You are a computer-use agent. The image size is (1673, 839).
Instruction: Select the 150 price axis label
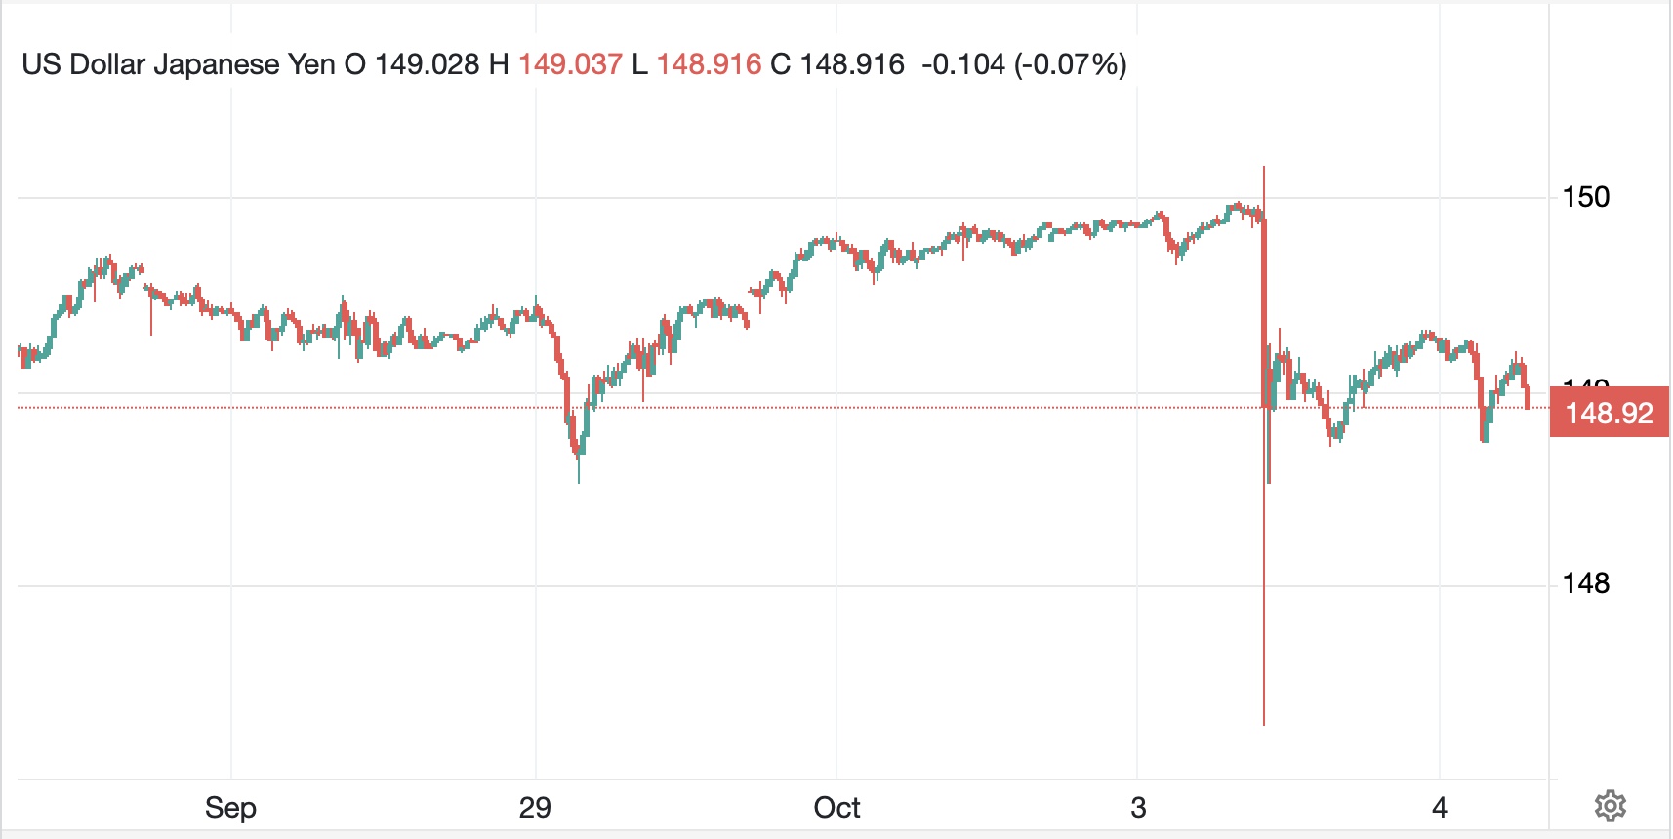1585,197
